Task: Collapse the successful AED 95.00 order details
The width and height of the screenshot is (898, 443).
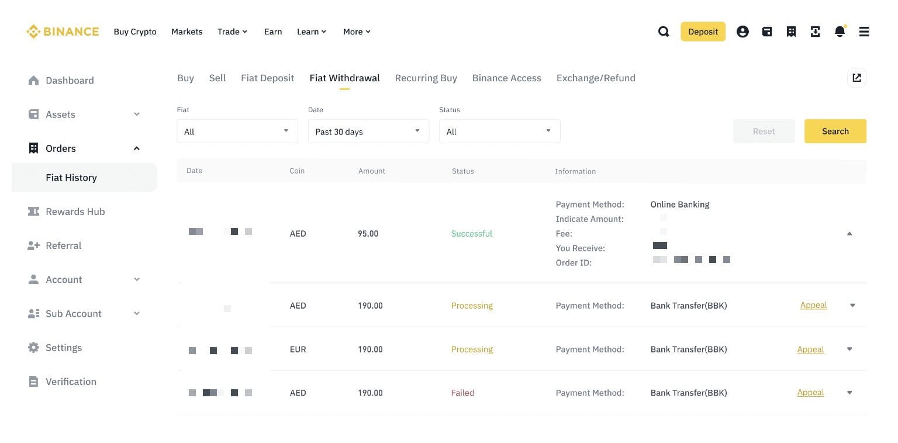Action: click(849, 234)
